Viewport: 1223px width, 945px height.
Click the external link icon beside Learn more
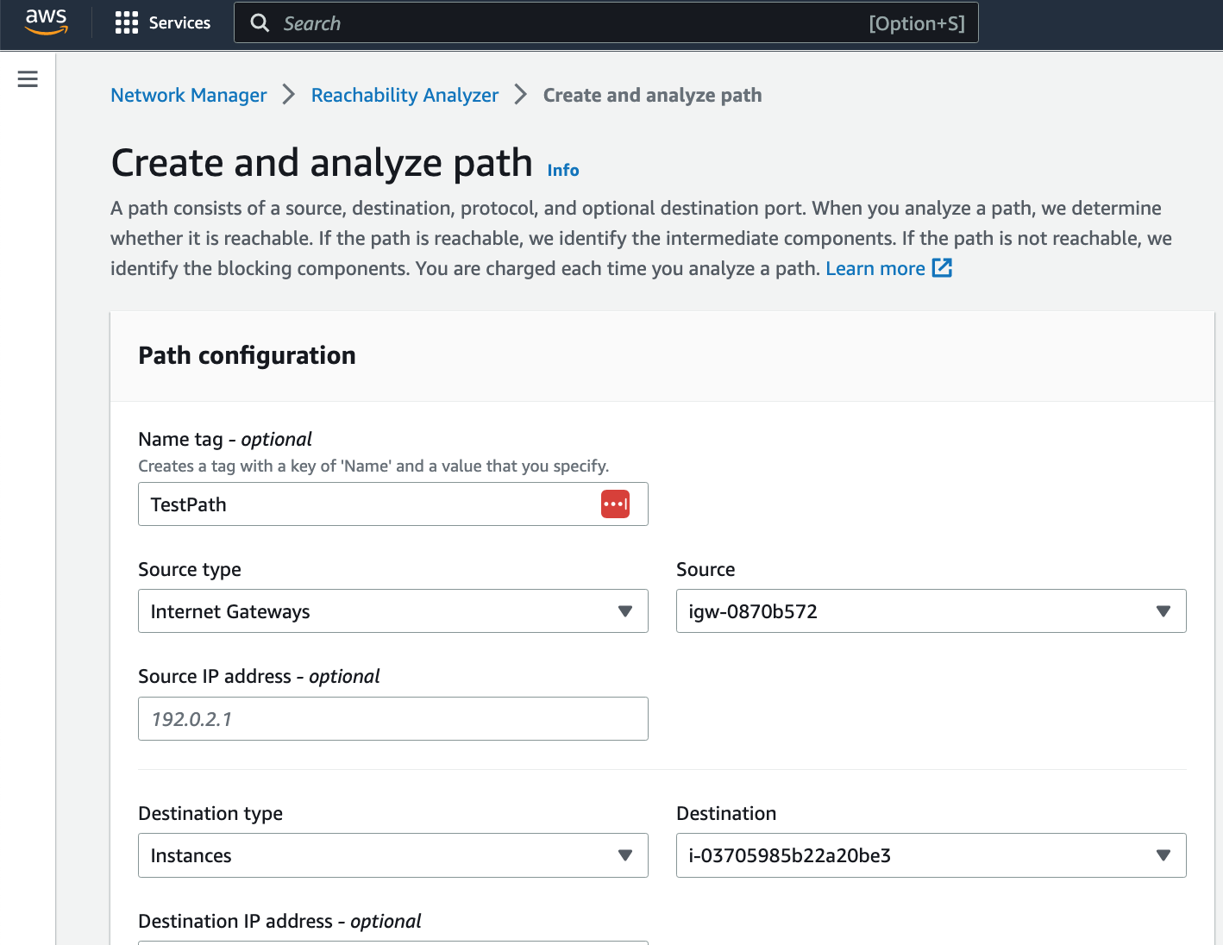point(941,268)
